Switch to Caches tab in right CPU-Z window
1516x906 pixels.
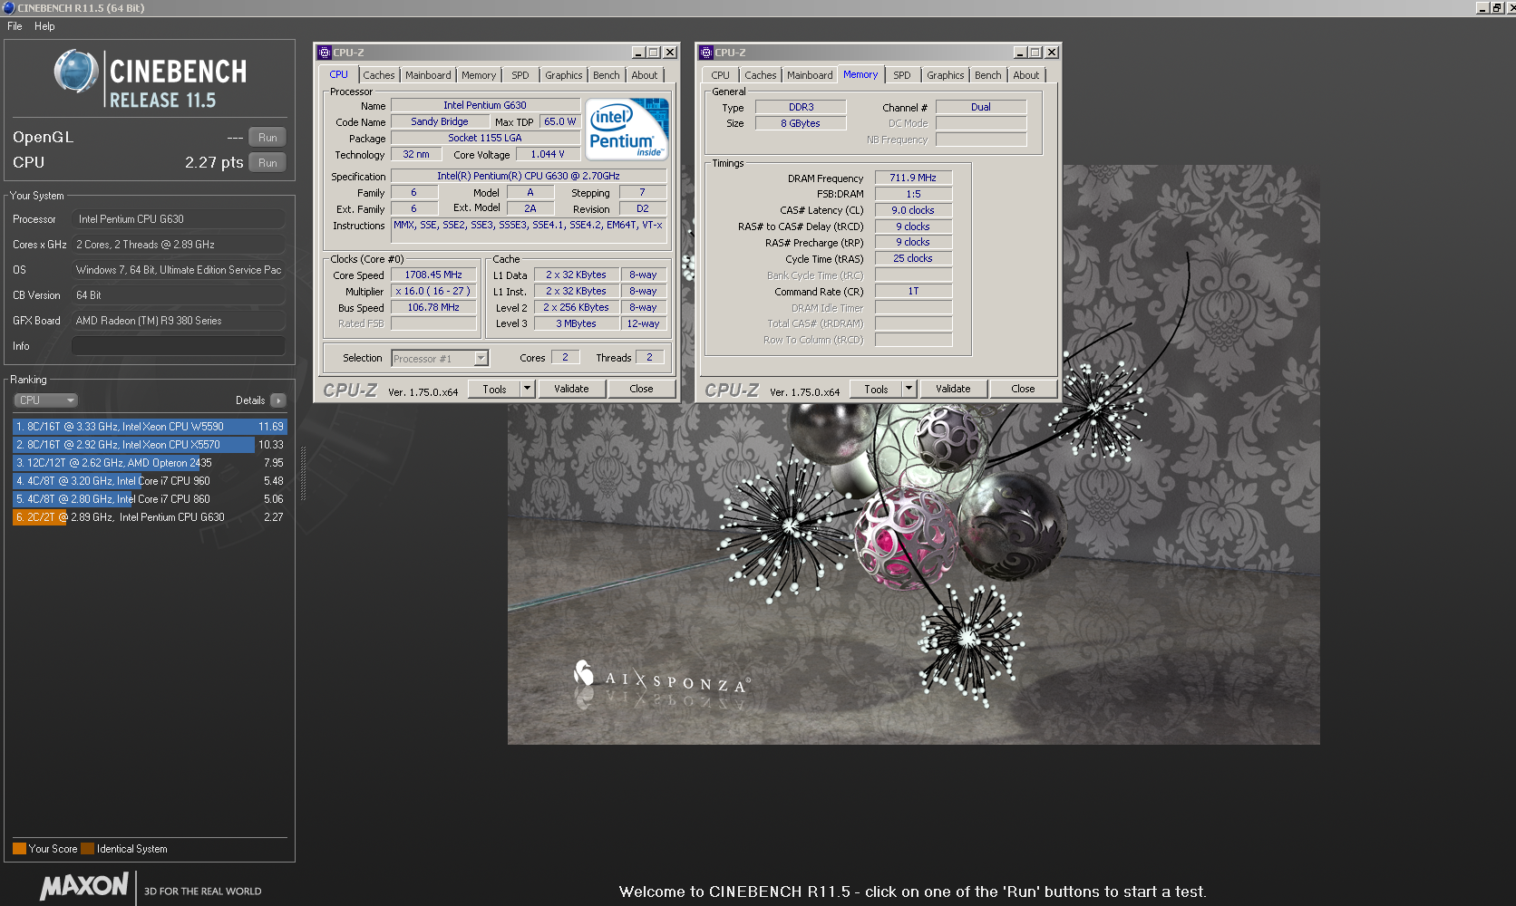761,75
